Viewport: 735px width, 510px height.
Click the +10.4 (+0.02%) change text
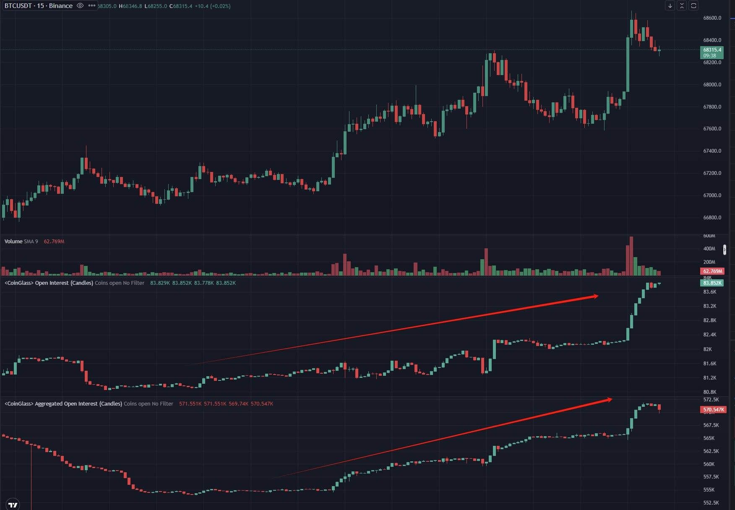coord(213,6)
